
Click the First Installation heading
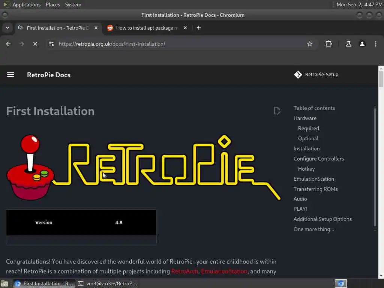coord(51,111)
